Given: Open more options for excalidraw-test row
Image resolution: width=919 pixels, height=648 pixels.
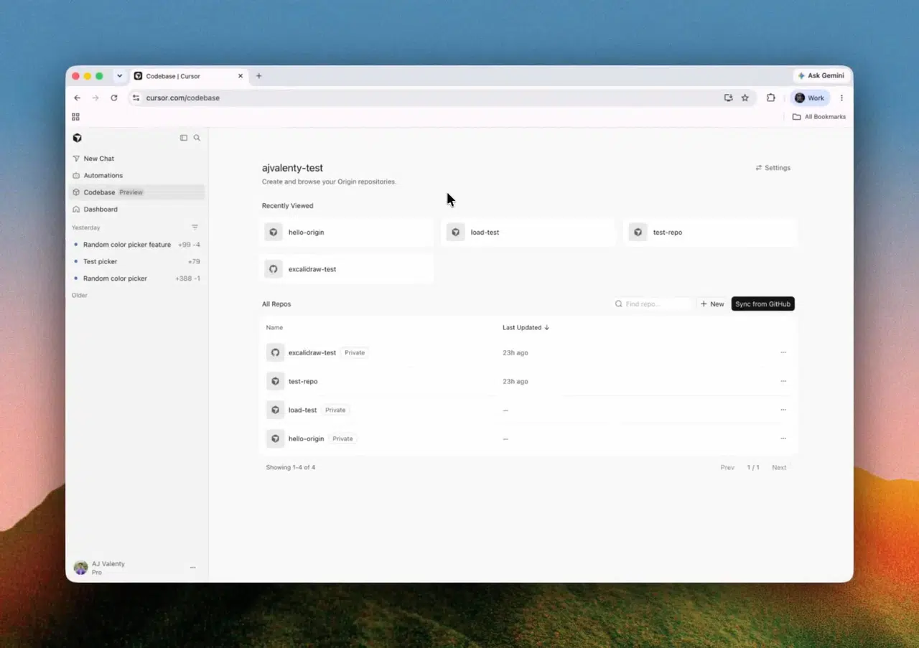Looking at the screenshot, I should coord(783,352).
